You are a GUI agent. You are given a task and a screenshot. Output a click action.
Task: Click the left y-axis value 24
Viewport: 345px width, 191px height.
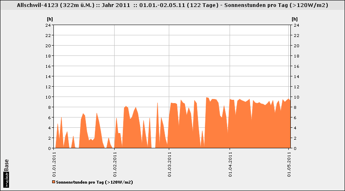48,25
